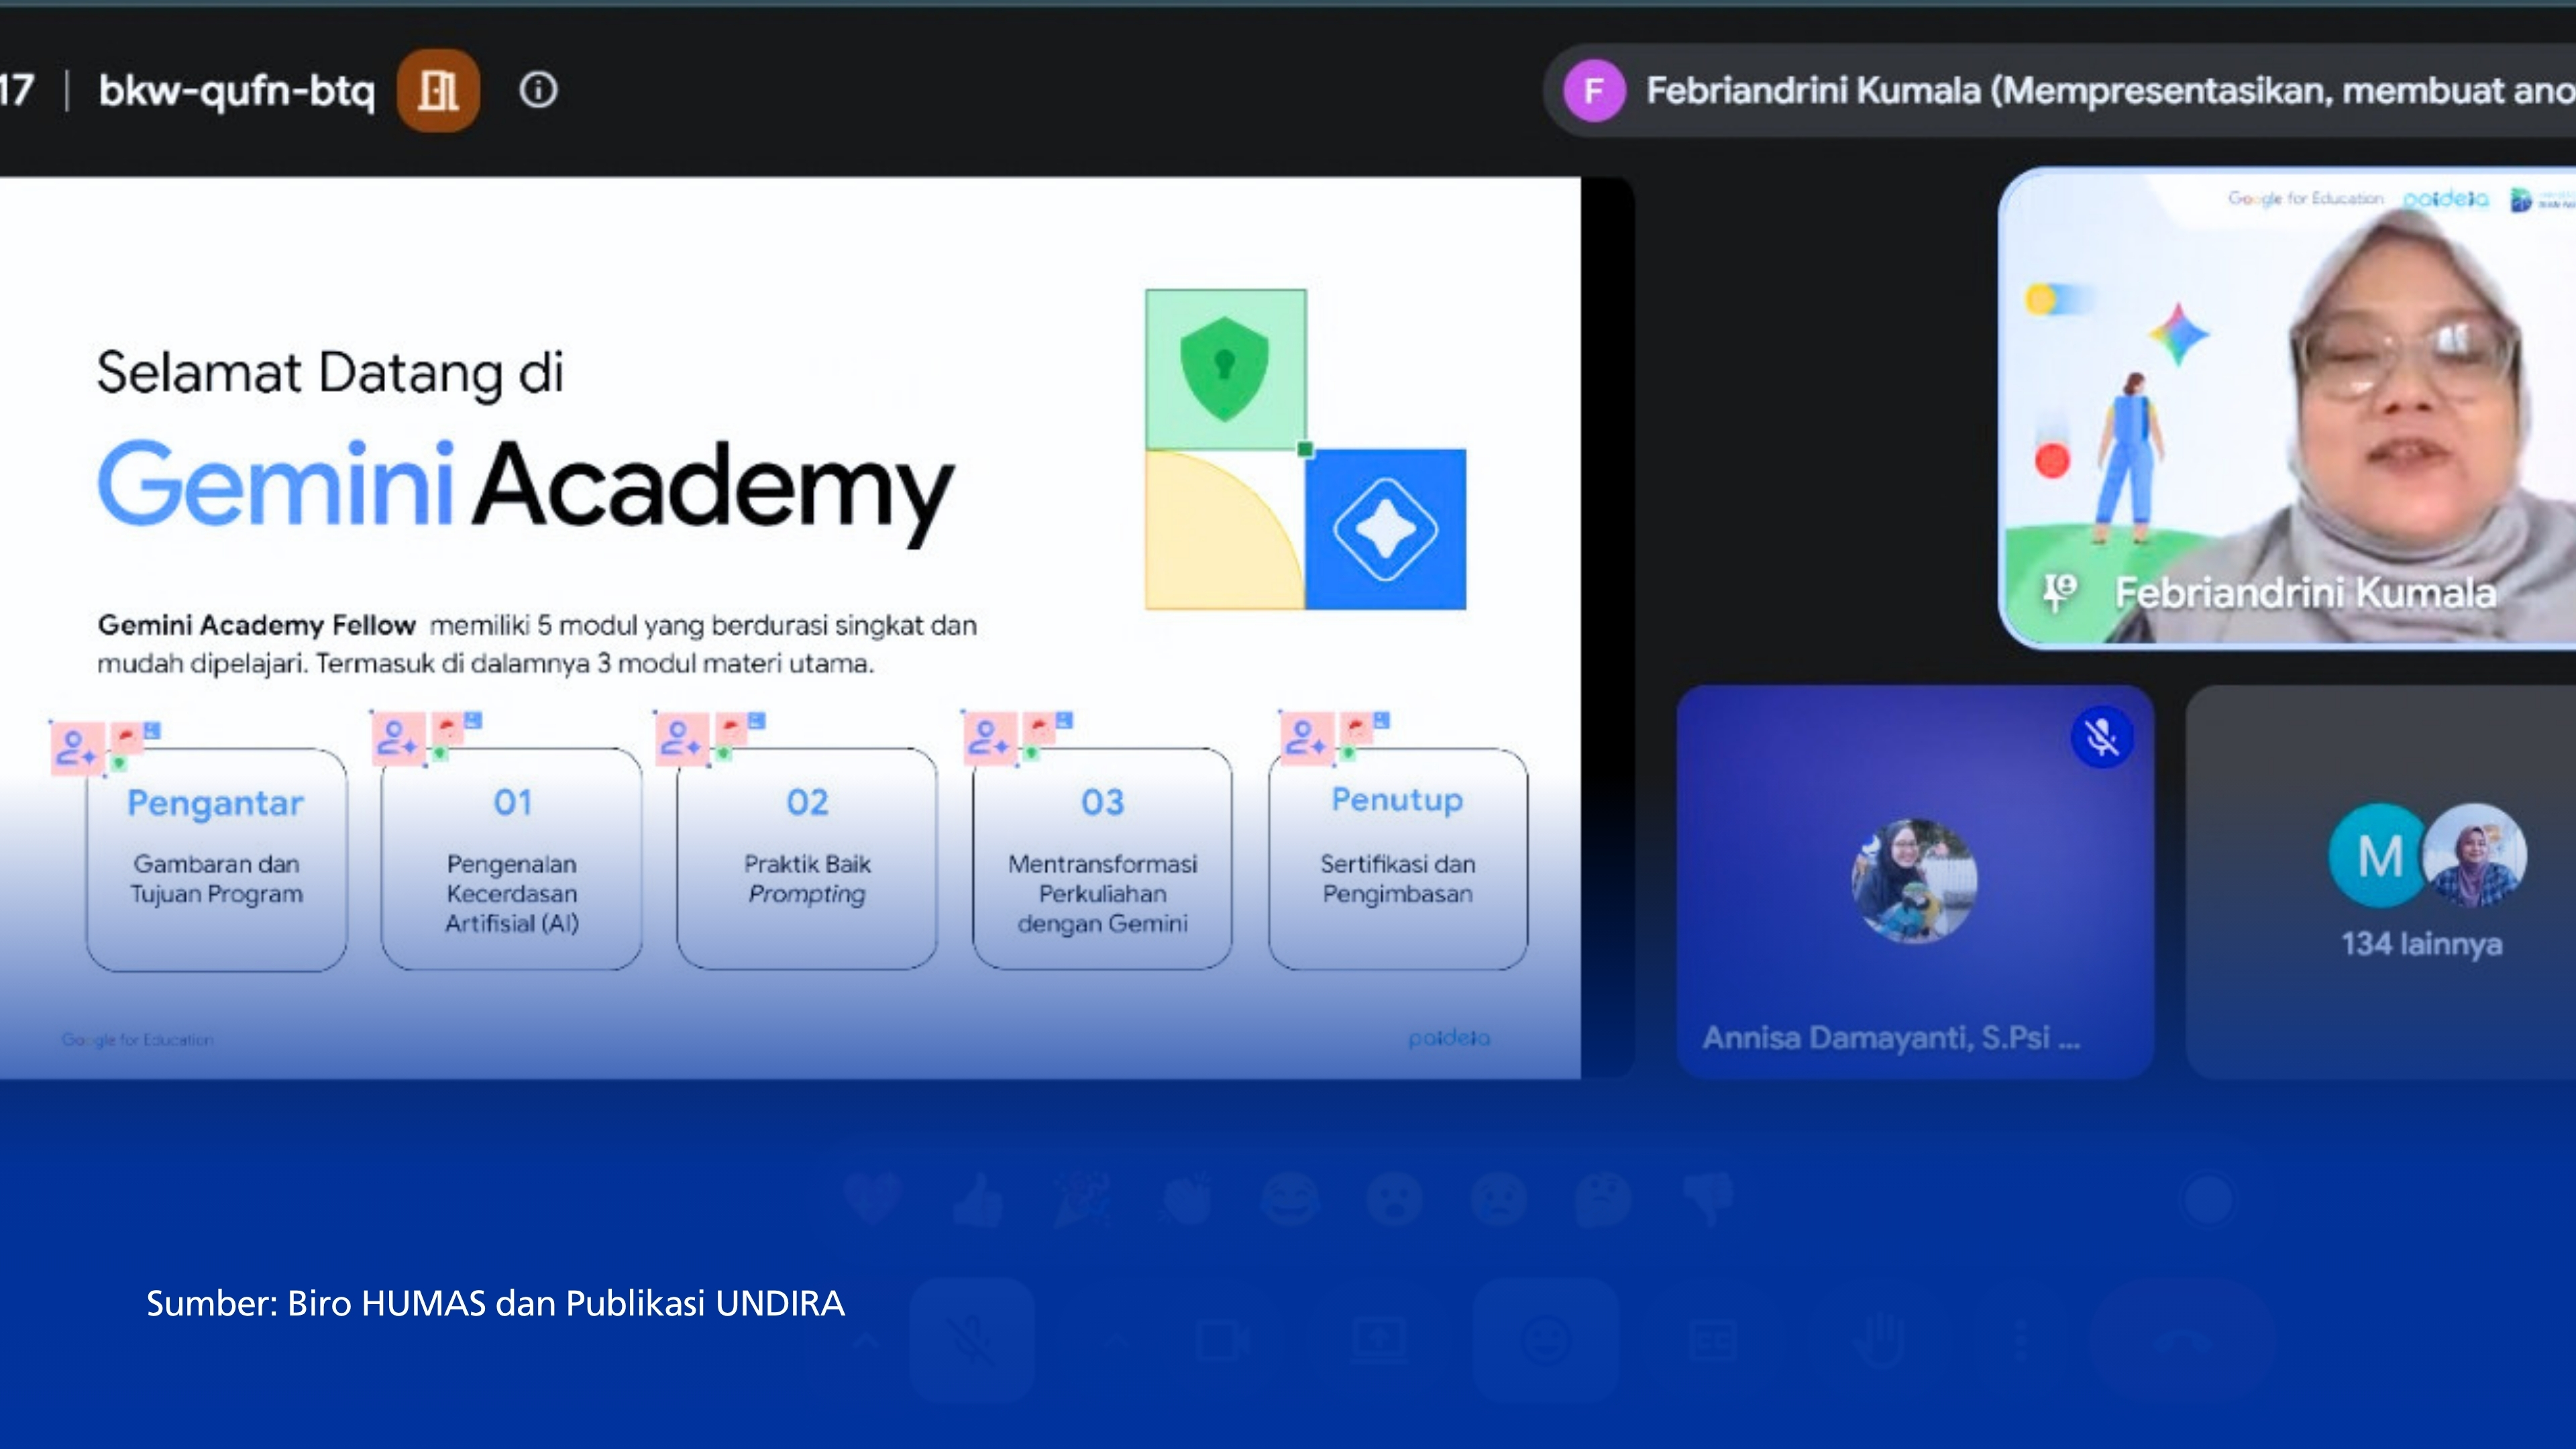Viewport: 2576px width, 1449px height.
Task: Click Annisa Damayanti's profile photo
Action: [1914, 880]
